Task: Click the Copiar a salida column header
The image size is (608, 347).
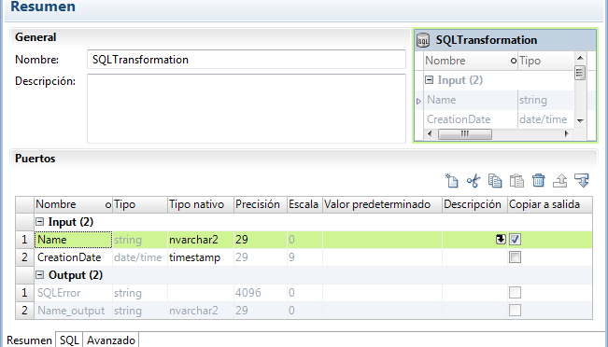Action: pos(550,204)
